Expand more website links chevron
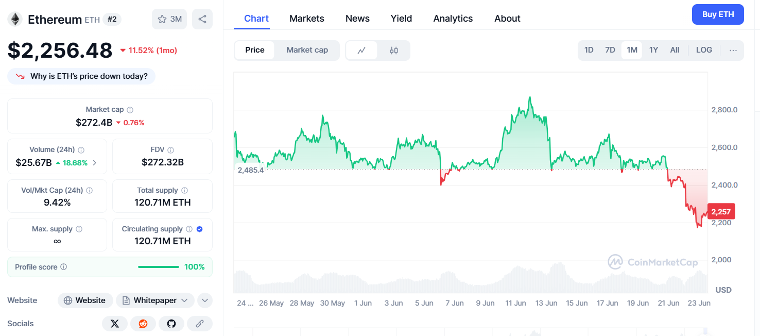This screenshot has width=760, height=336. coord(205,300)
